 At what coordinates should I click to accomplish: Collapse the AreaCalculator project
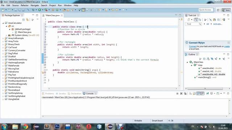(3, 23)
